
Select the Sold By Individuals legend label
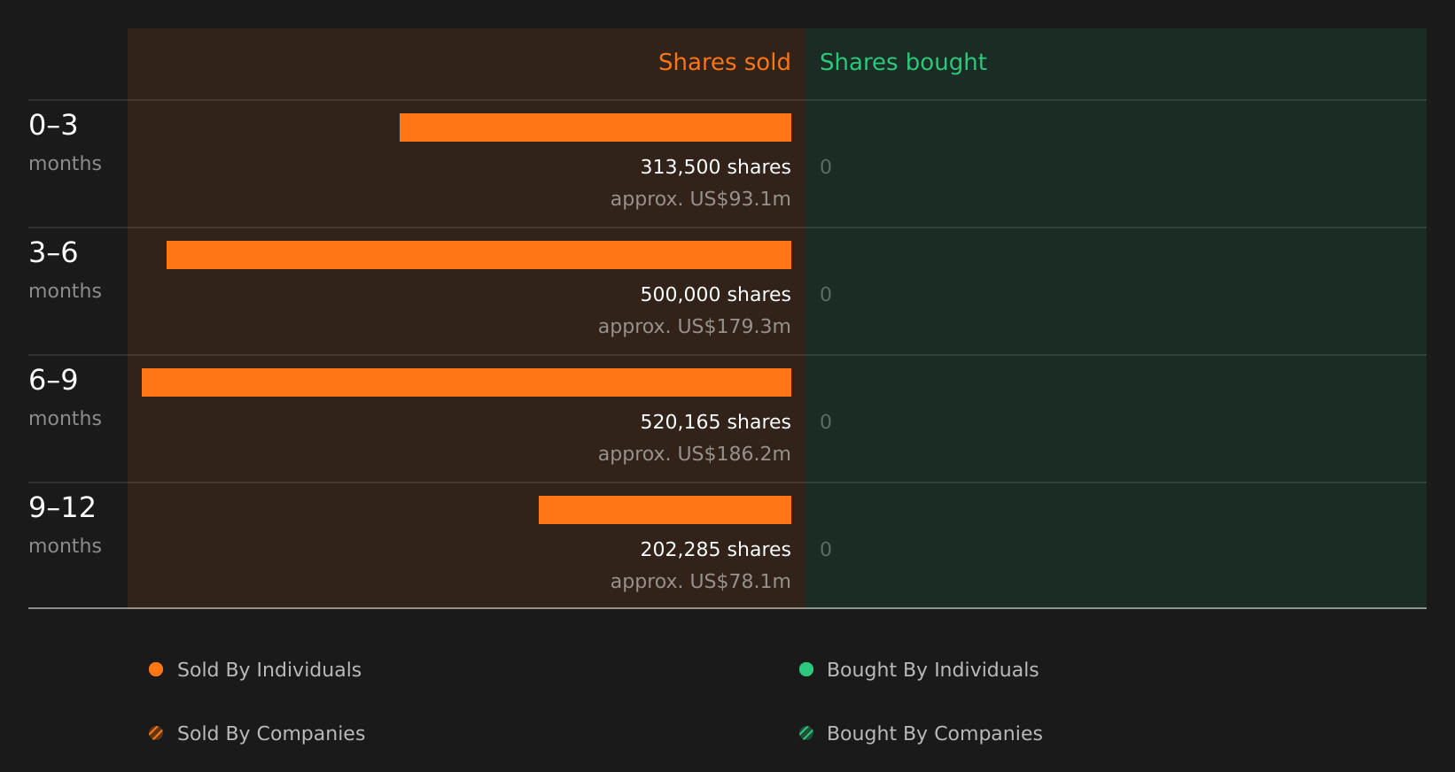(x=269, y=670)
